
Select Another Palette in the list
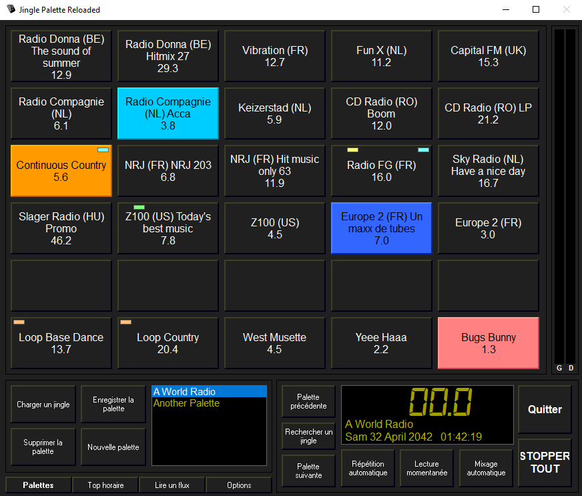pos(210,403)
